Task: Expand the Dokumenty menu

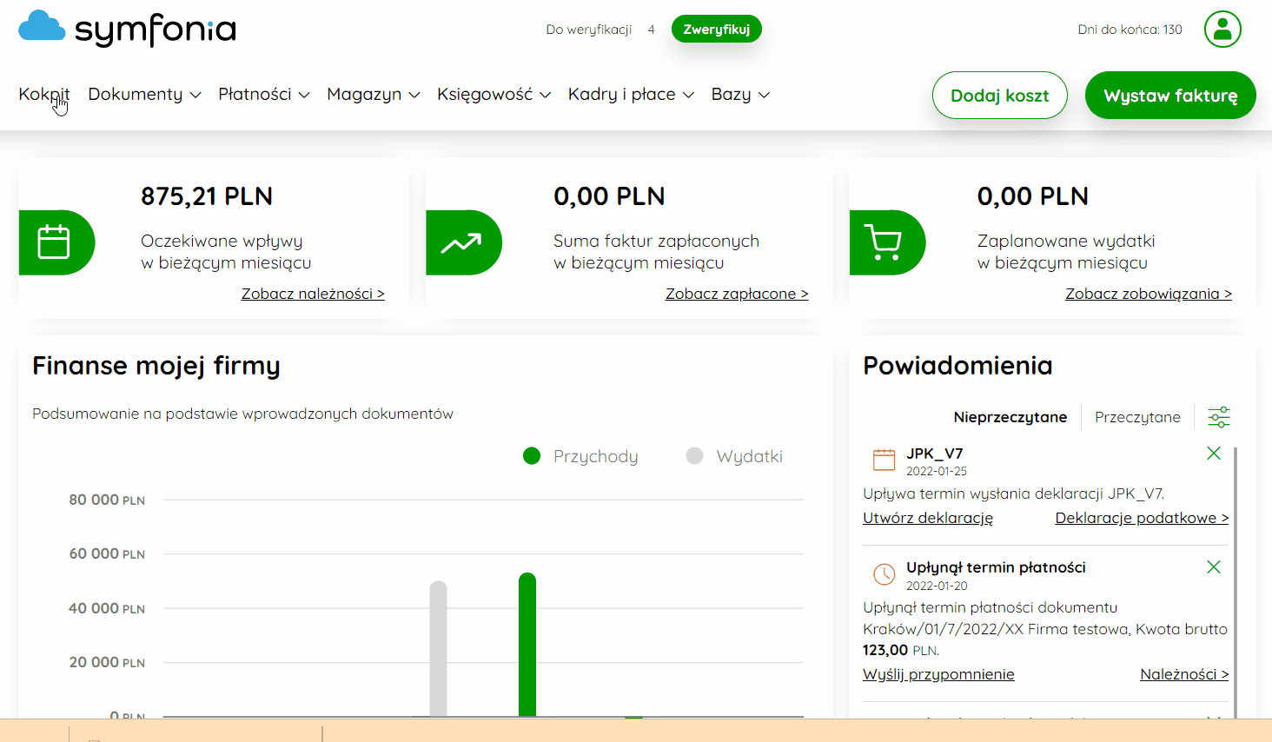Action: pyautogui.click(x=144, y=94)
